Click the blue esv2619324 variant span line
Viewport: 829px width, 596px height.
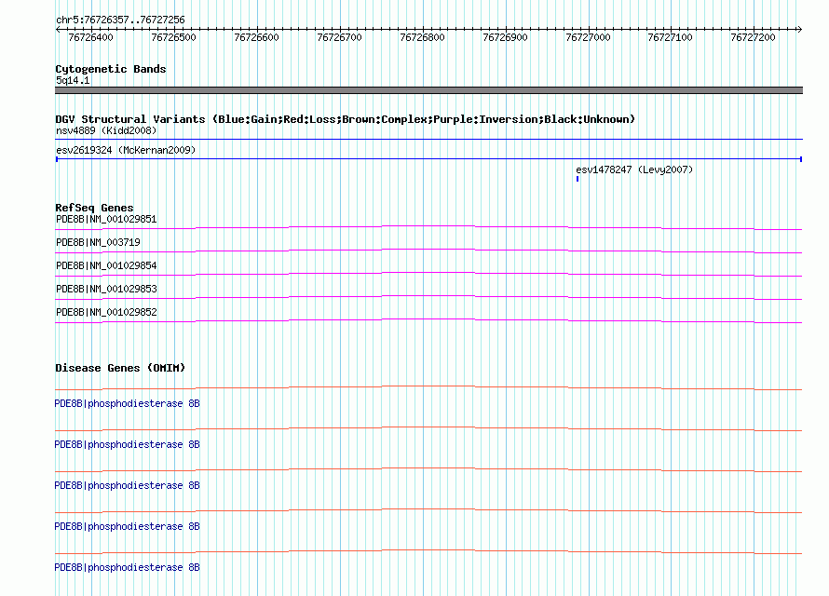428,158
